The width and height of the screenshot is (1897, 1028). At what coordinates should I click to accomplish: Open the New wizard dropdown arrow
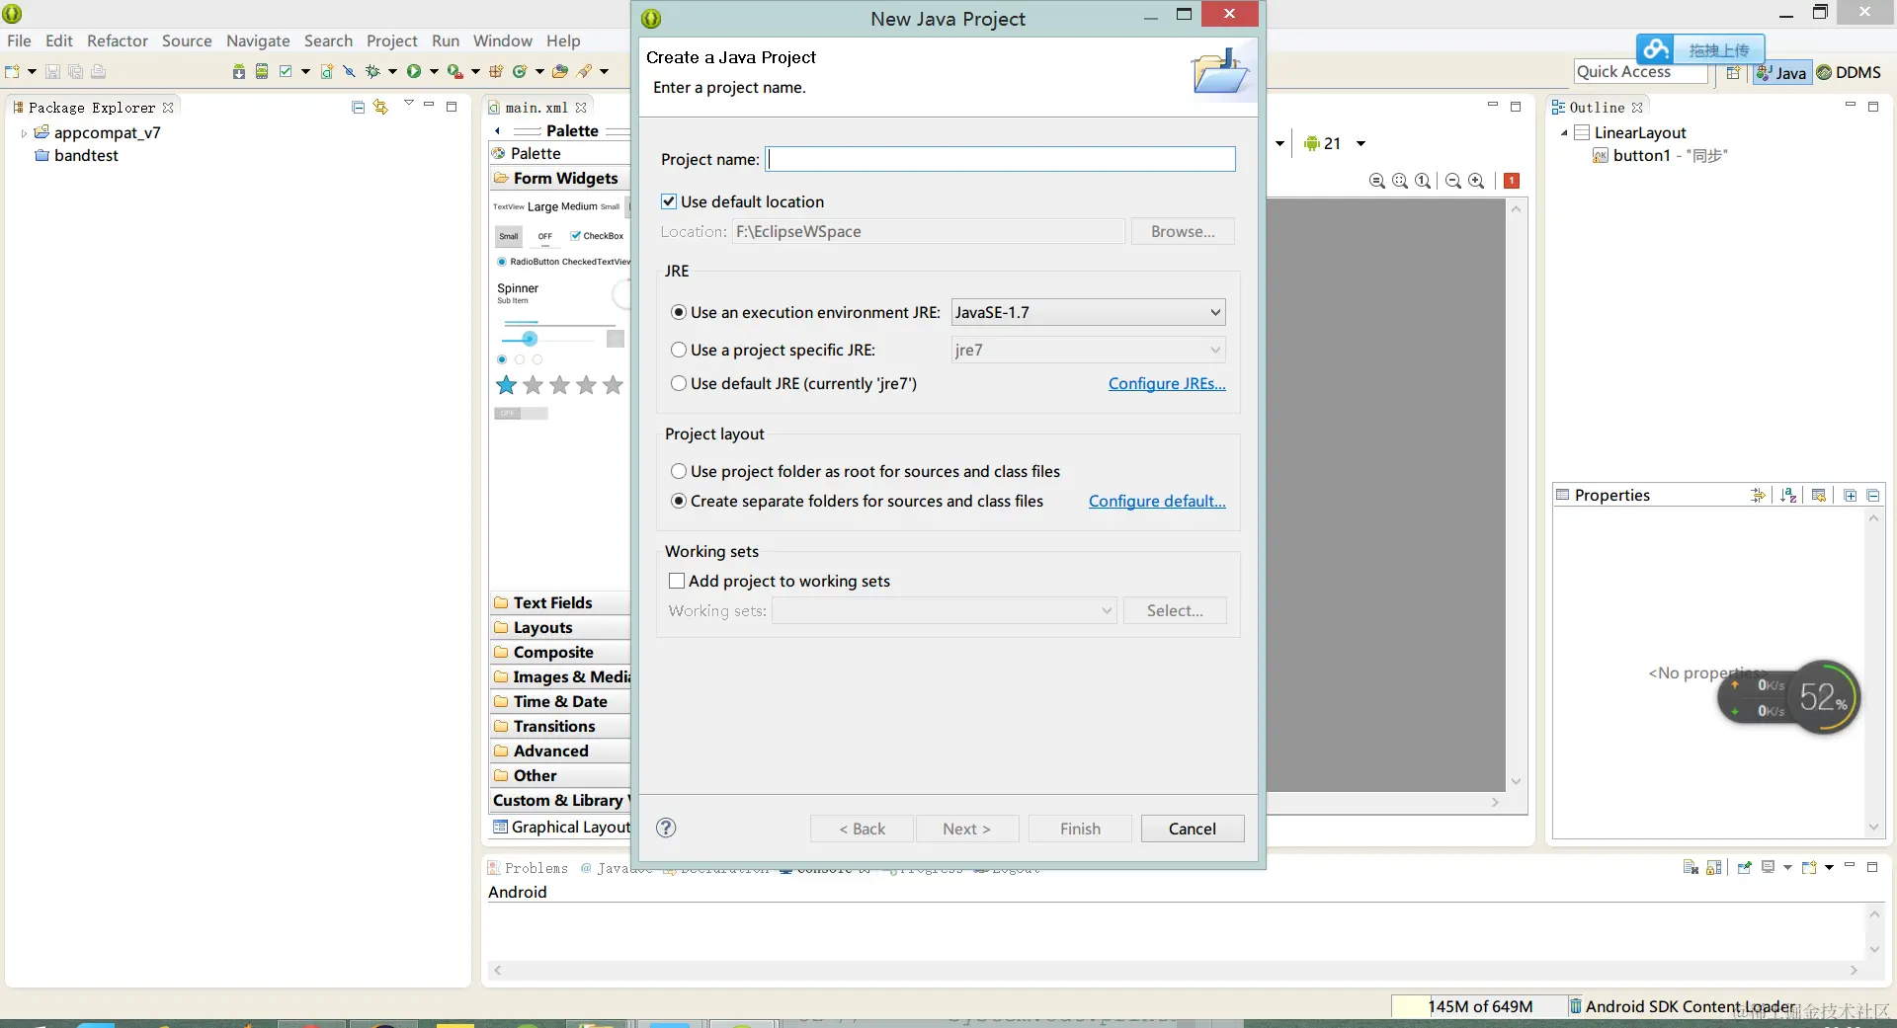click(32, 71)
